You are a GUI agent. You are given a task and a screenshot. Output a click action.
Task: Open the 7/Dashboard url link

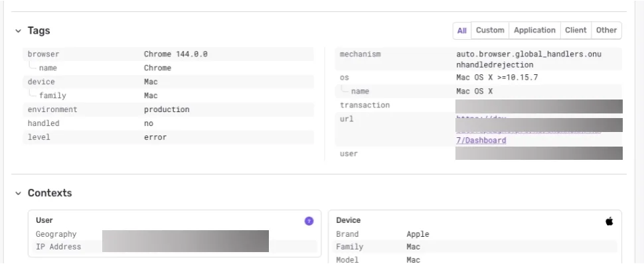pyautogui.click(x=481, y=141)
